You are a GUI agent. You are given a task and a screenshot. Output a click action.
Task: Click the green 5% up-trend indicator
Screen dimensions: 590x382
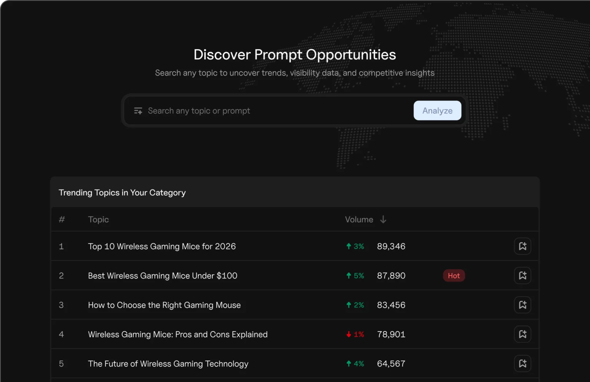tap(355, 276)
